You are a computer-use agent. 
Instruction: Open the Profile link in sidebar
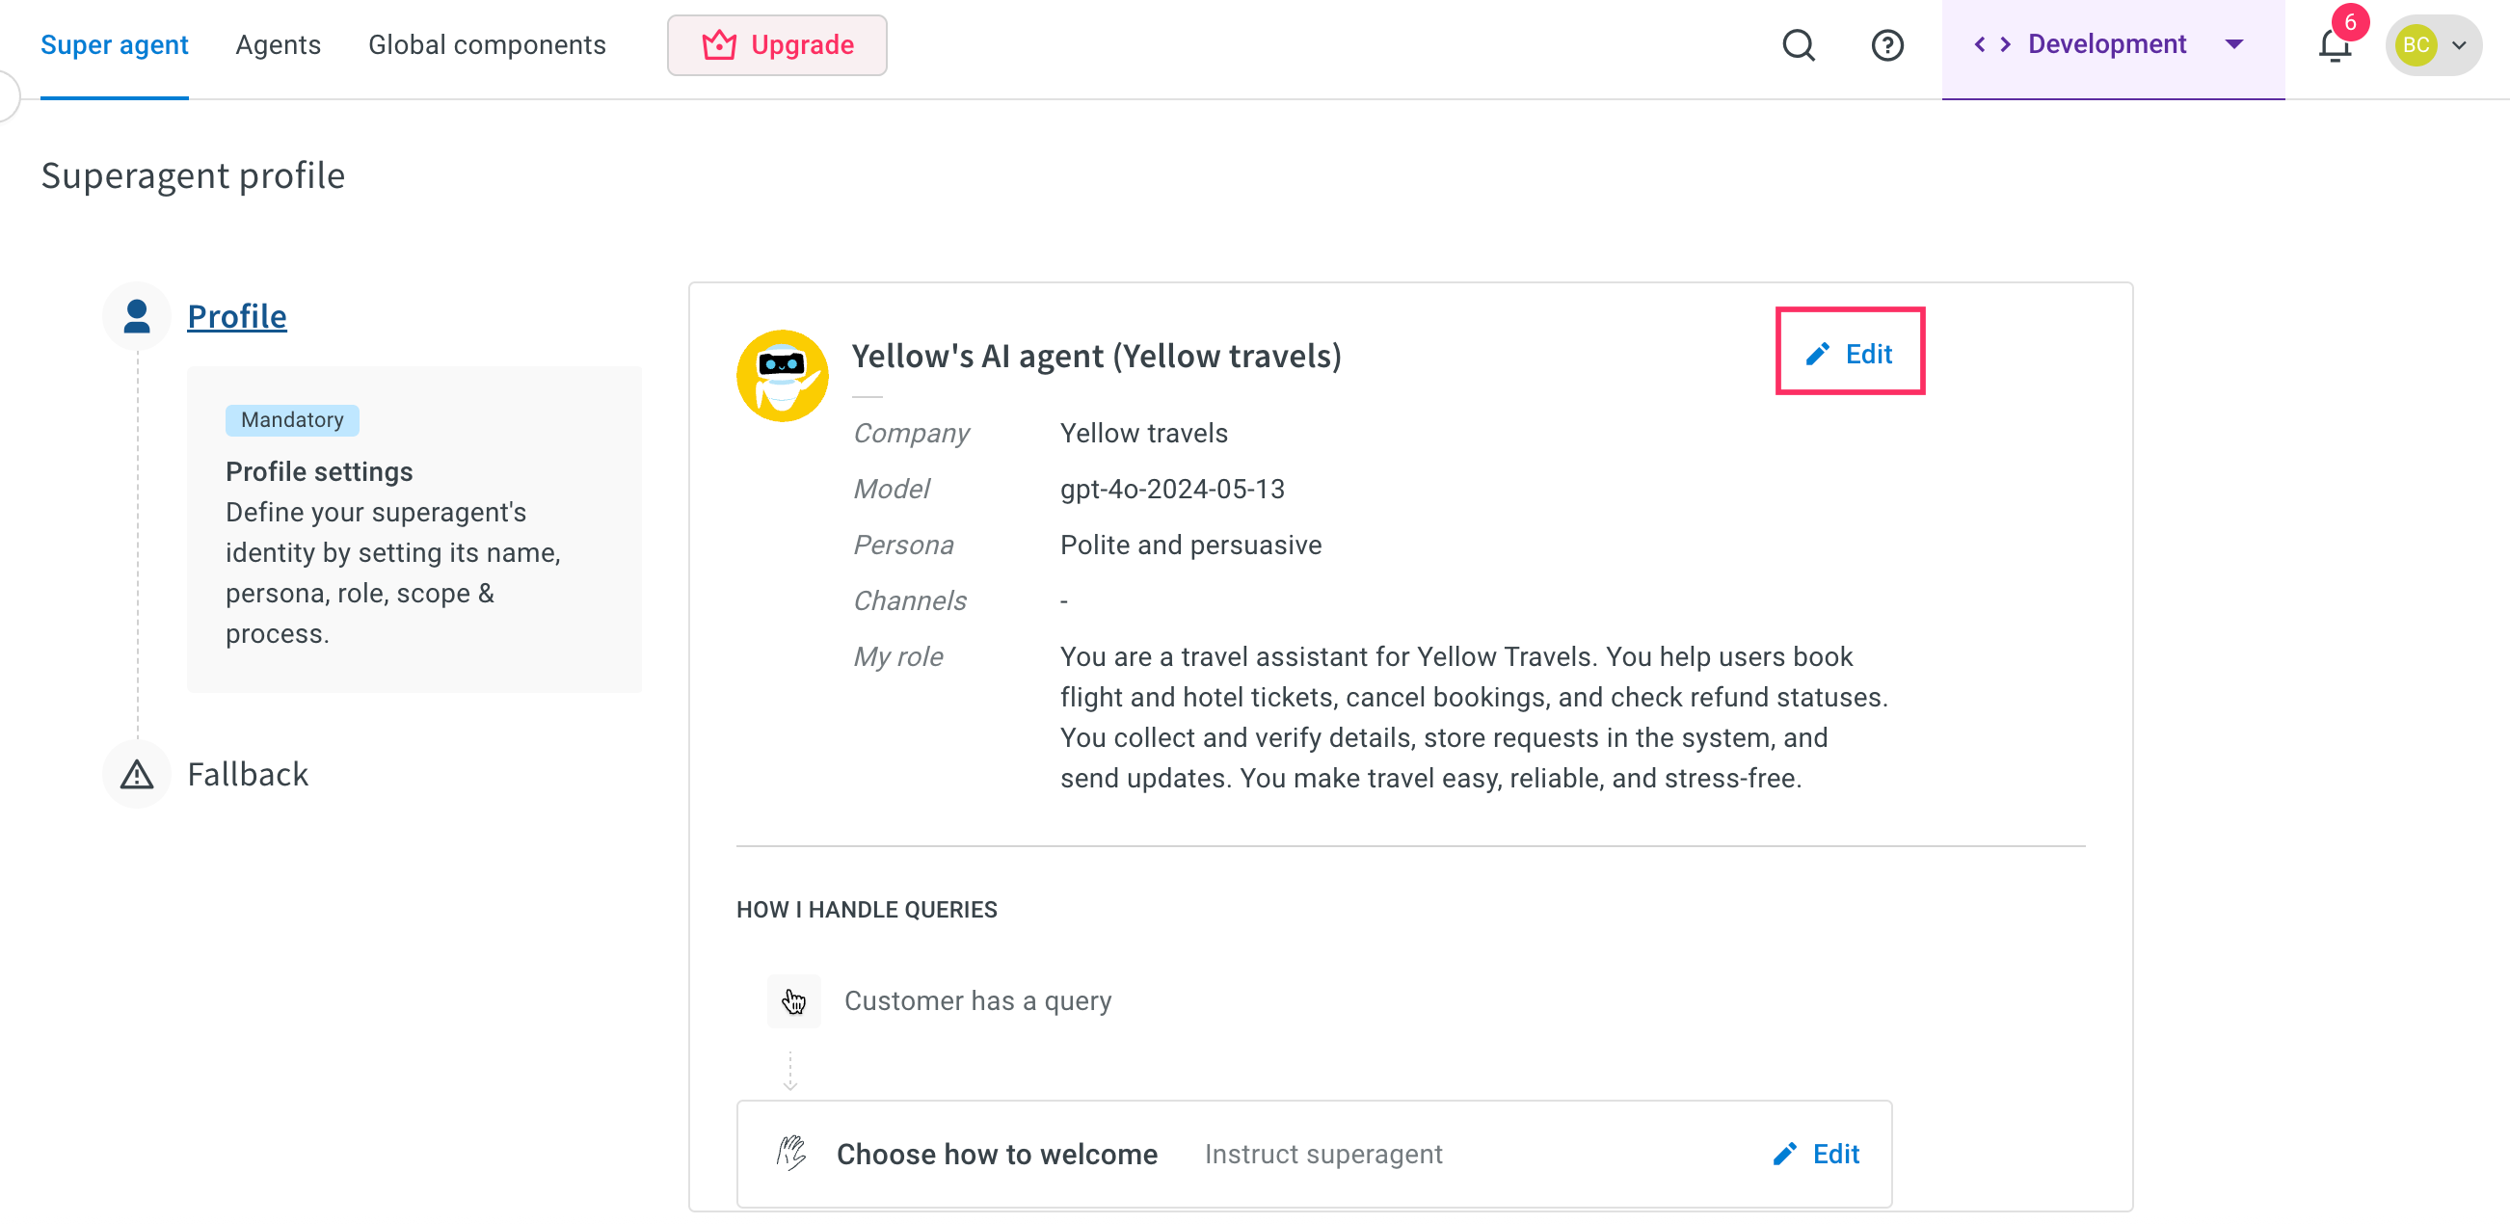point(237,316)
